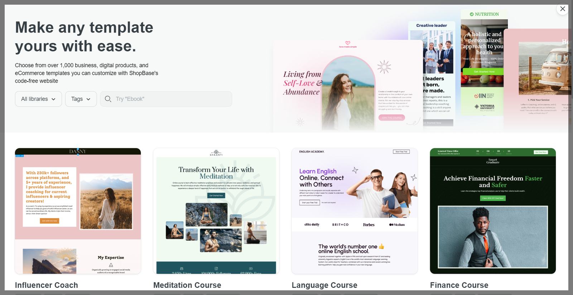573x295 pixels.
Task: Pick the Finance Course template thumbnail
Action: pyautogui.click(x=493, y=211)
